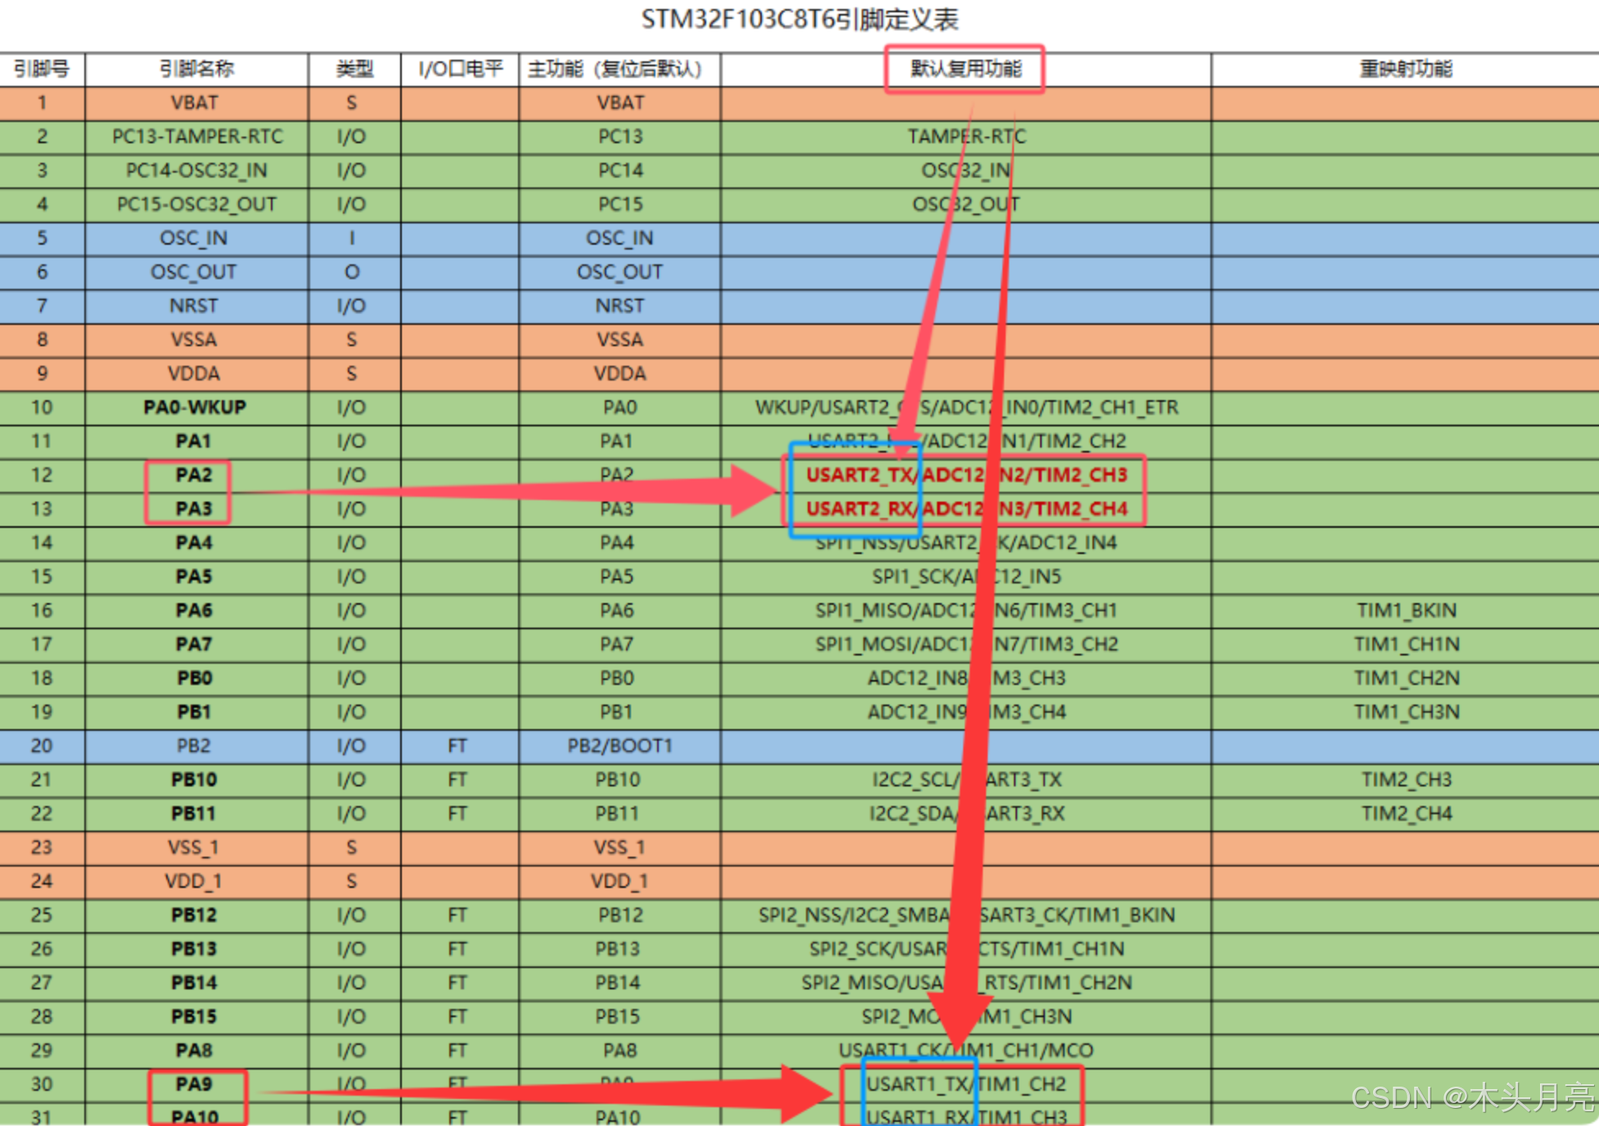1599x1126 pixels.
Task: Click the WKUP/USART2_CTS/ADC12_IN0/TIM2_CH1_ETR cell
Action: point(966,408)
